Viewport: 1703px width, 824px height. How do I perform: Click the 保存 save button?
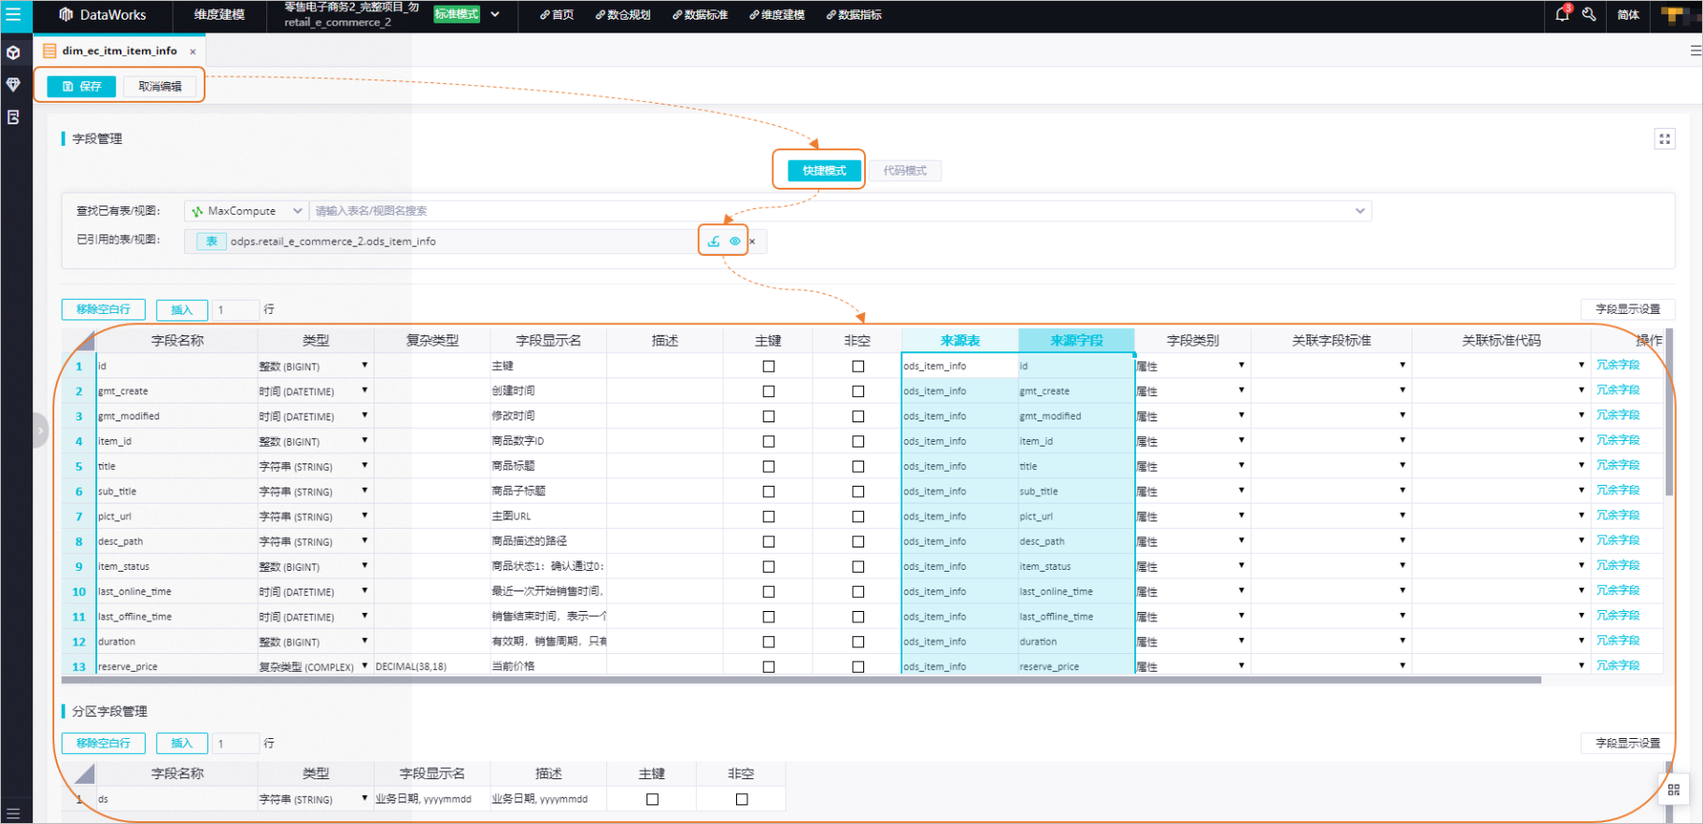81,87
